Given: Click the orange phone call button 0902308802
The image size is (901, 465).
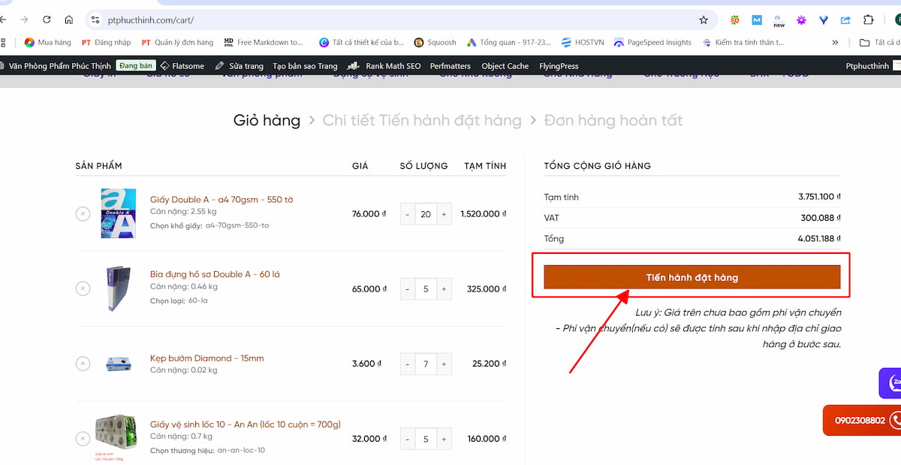Looking at the screenshot, I should [863, 420].
